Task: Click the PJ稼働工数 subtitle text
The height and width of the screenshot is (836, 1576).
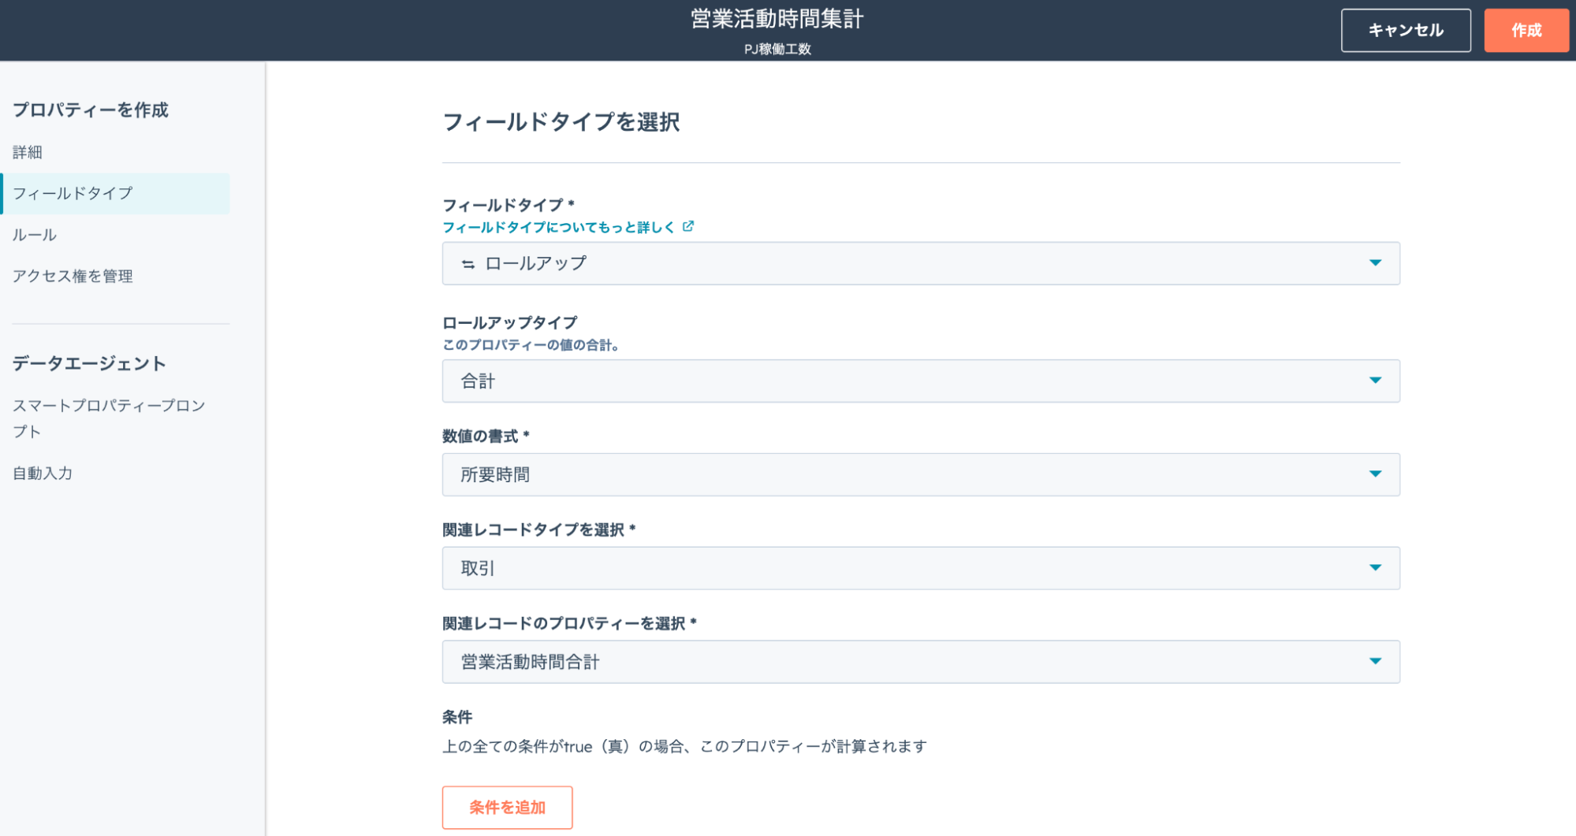Action: tap(777, 49)
